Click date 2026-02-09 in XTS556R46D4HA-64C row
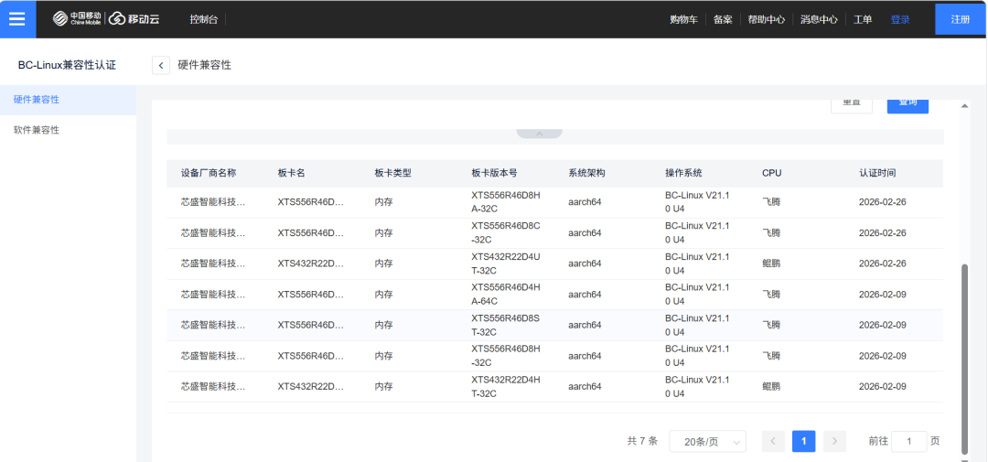Viewport: 988px width, 462px height. tap(882, 295)
